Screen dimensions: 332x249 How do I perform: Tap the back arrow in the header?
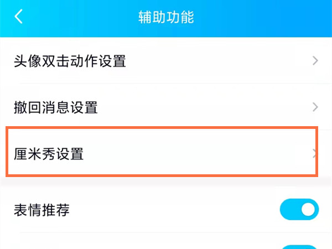pos(19,17)
